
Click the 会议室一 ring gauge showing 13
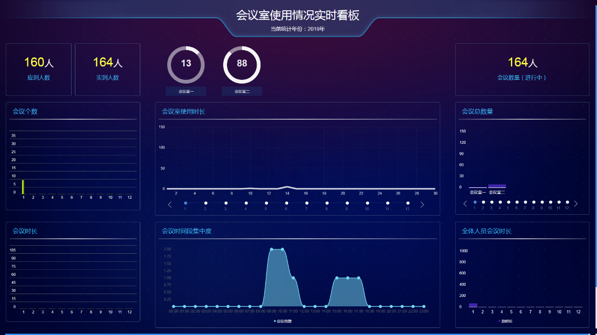click(x=186, y=65)
